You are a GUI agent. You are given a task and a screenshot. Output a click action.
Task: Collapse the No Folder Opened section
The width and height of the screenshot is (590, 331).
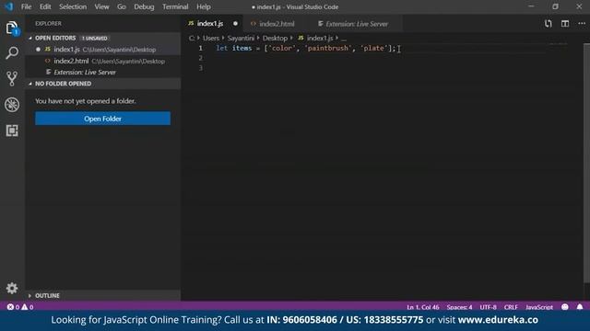point(30,84)
